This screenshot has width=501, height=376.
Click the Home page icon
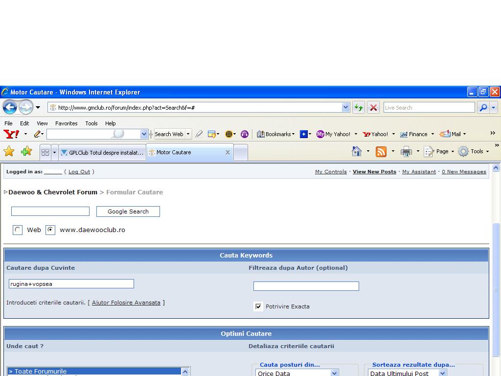pyautogui.click(x=357, y=152)
